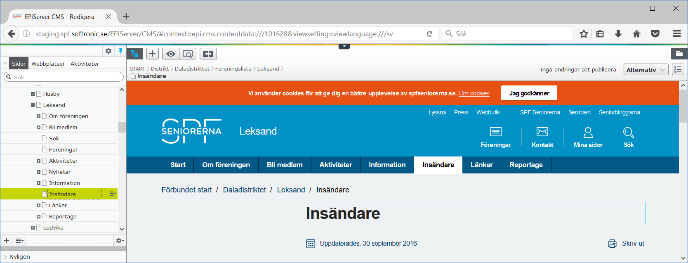Screen dimensions: 688x263
Task: Click the Pocket icon in the browser toolbar
Action: (655, 34)
